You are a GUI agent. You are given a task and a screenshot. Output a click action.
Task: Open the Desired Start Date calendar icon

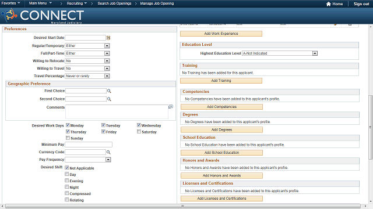coord(108,38)
